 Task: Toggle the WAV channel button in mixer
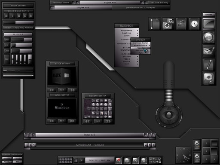click(x=6, y=40)
